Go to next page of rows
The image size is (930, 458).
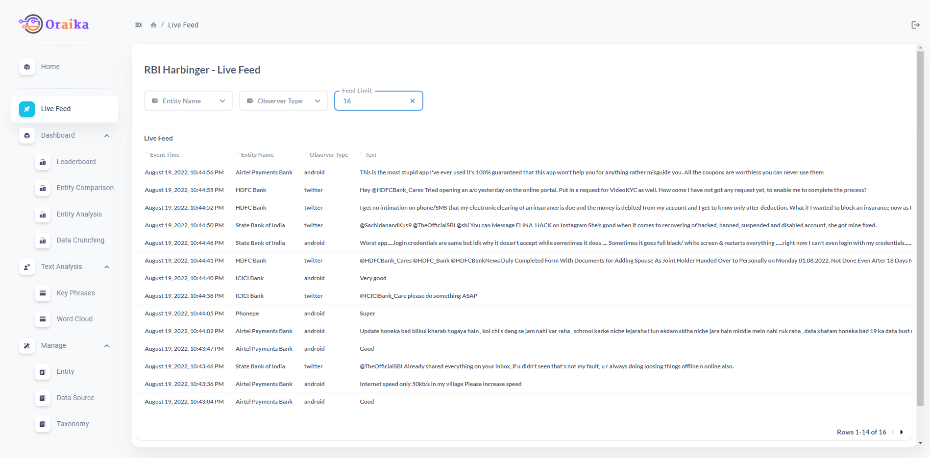[902, 432]
